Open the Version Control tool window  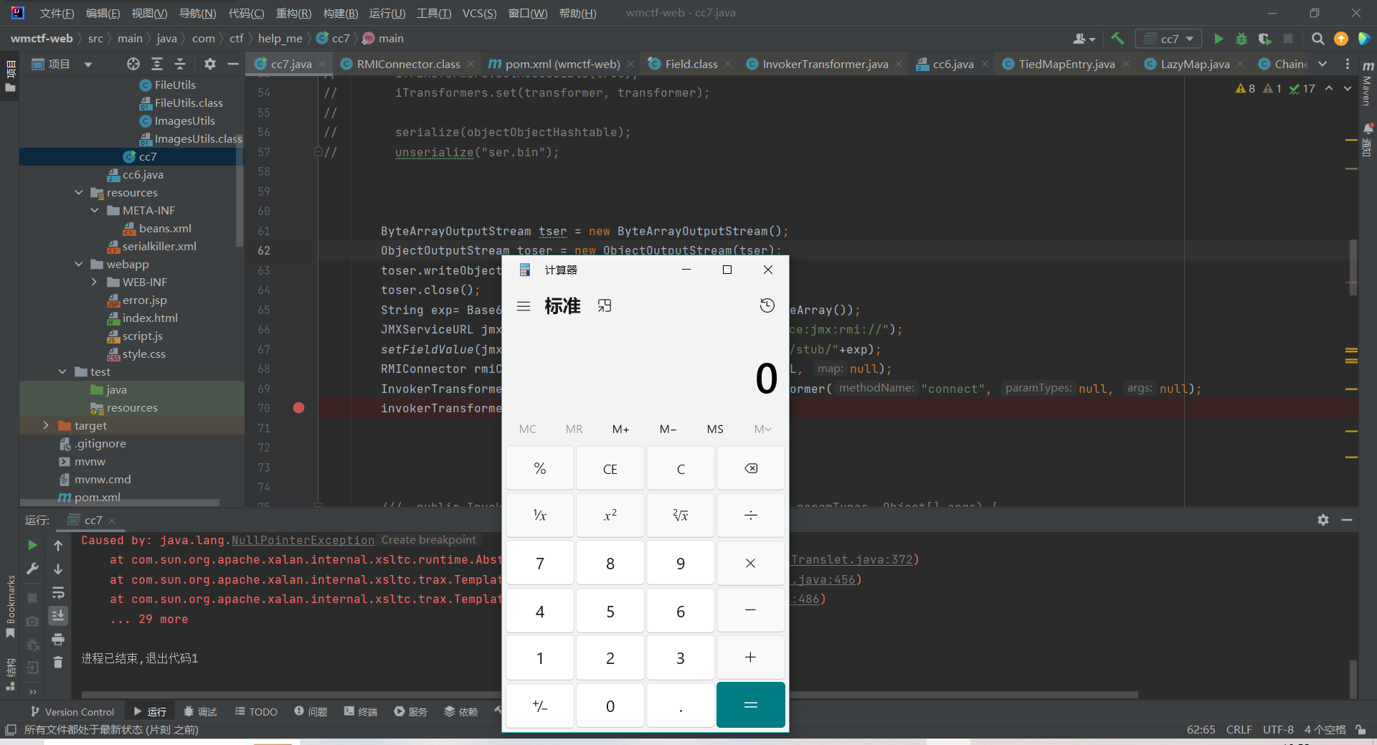coord(72,711)
